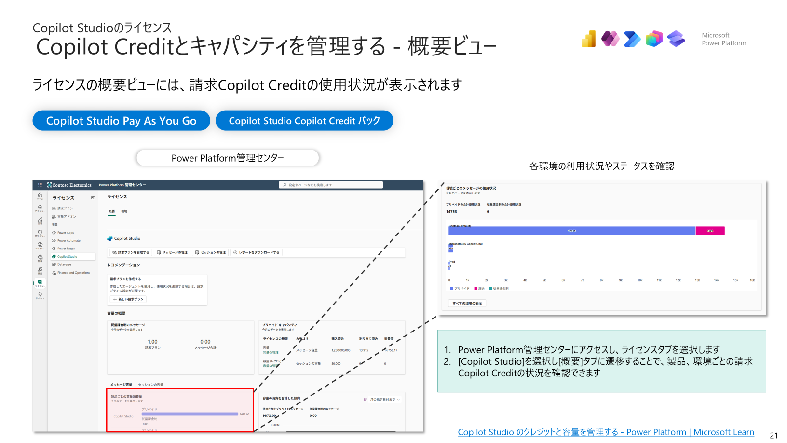The width and height of the screenshot is (787, 443).
Task: Click the 13,915 allocated value
Action: 364,350
